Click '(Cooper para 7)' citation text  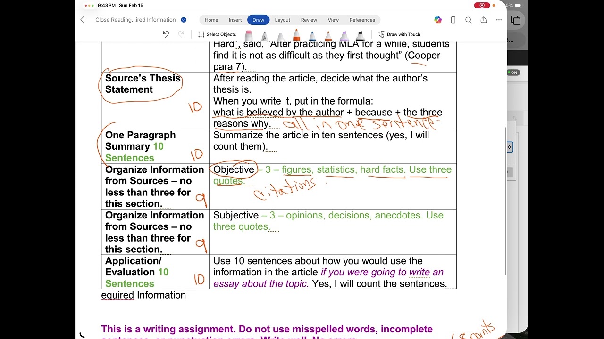coord(327,61)
